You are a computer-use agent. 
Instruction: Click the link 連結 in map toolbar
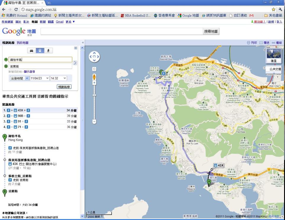pyautogui.click(x=277, y=43)
